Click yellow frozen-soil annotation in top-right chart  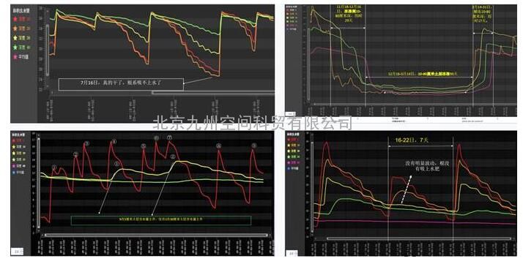tap(423, 74)
